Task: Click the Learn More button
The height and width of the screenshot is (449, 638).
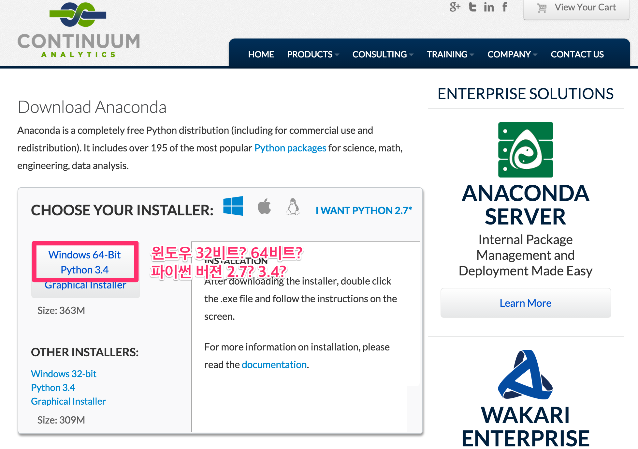Action: click(x=526, y=303)
